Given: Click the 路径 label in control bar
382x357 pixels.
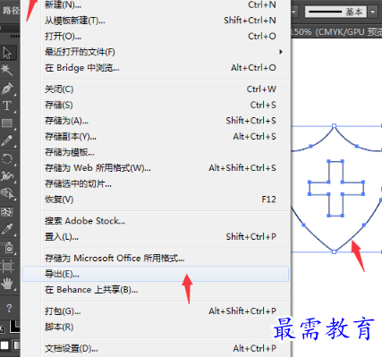Looking at the screenshot, I should coord(11,11).
